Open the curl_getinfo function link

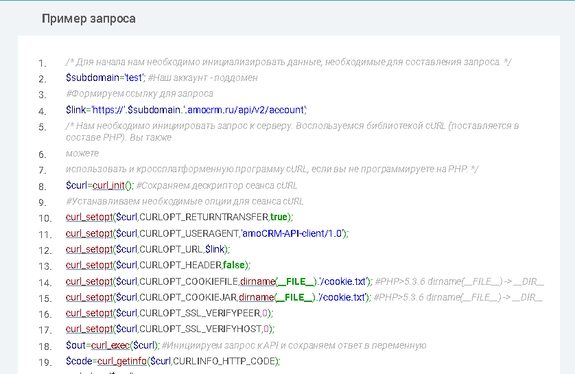[121, 361]
